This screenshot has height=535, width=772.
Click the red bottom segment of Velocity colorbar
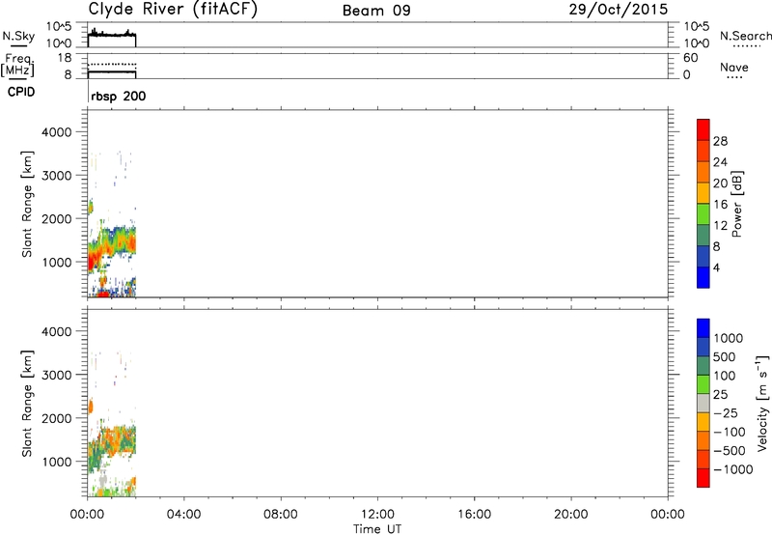click(x=703, y=478)
